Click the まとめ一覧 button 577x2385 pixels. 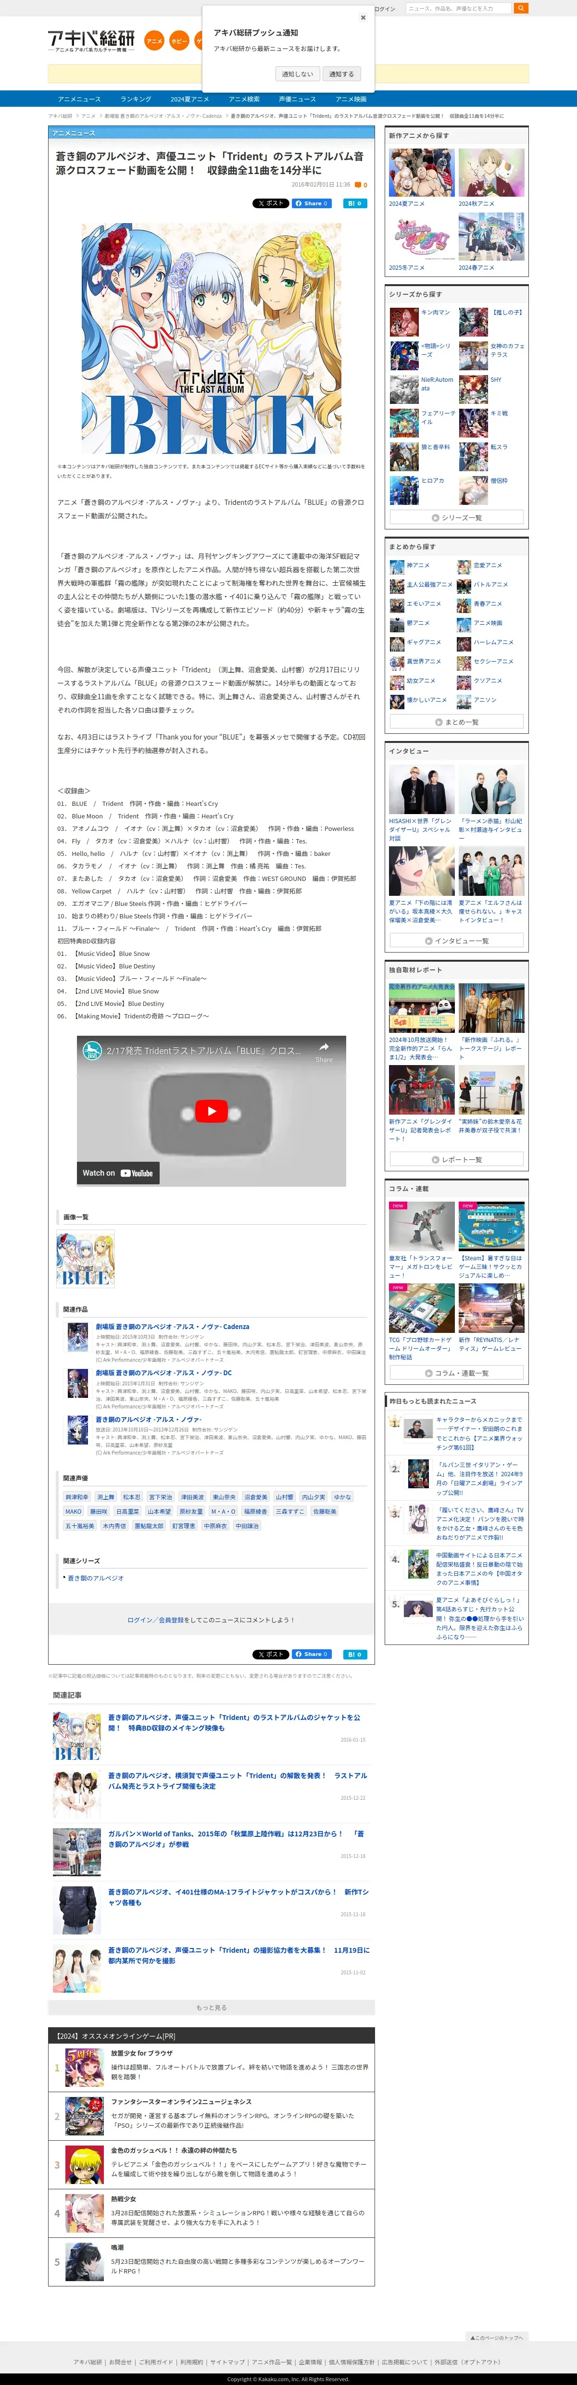pyautogui.click(x=457, y=722)
